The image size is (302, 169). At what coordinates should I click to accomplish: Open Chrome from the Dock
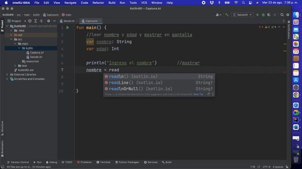click(x=296, y=95)
